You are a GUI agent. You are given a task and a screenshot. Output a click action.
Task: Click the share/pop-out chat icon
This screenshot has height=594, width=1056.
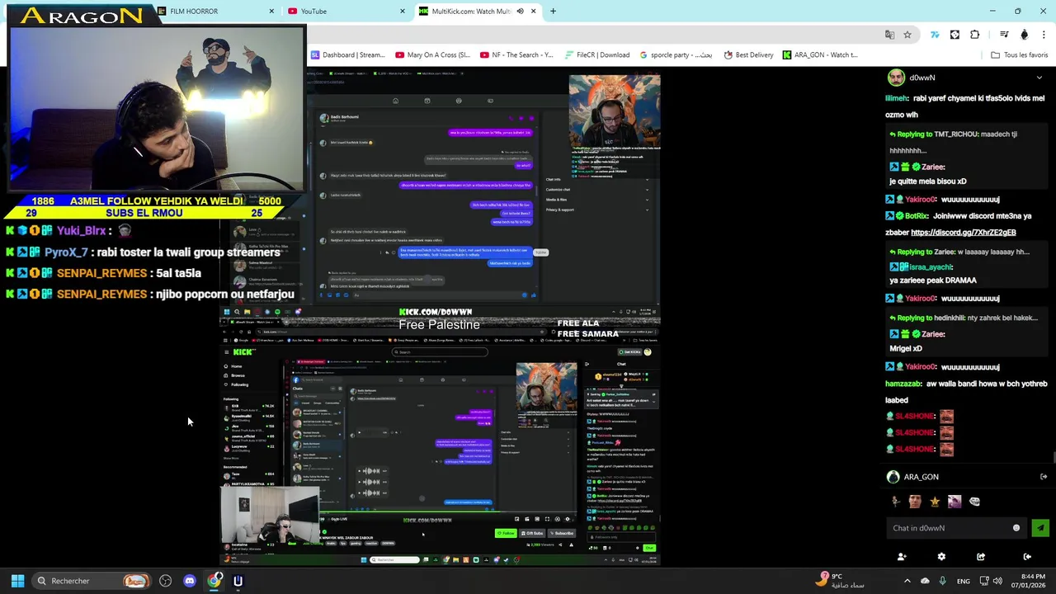coord(981,557)
